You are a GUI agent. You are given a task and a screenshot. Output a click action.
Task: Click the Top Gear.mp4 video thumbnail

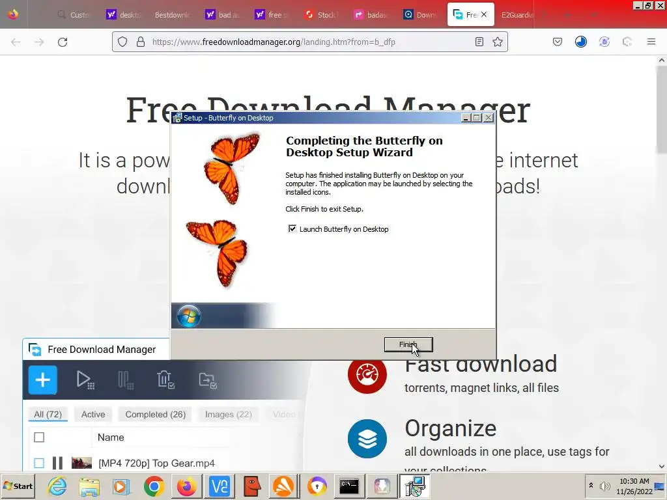point(81,463)
